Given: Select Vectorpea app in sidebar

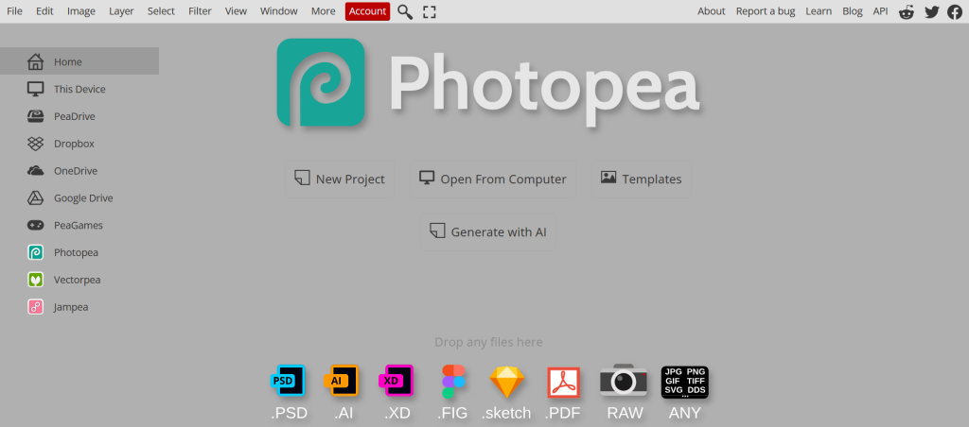Looking at the screenshot, I should (79, 280).
